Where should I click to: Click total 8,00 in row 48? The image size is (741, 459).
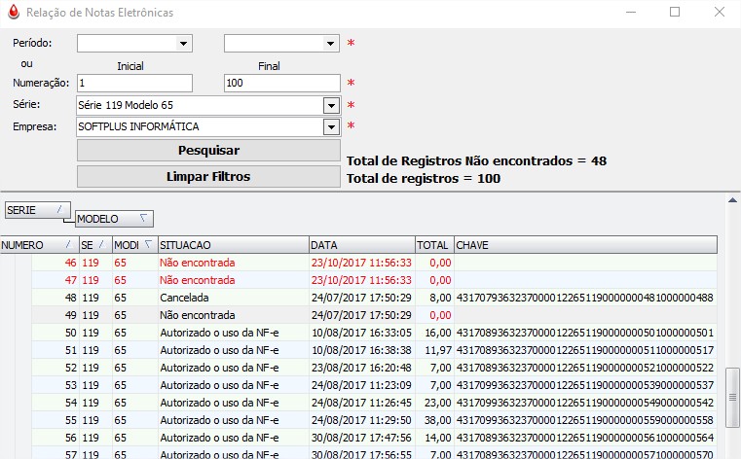(x=440, y=298)
